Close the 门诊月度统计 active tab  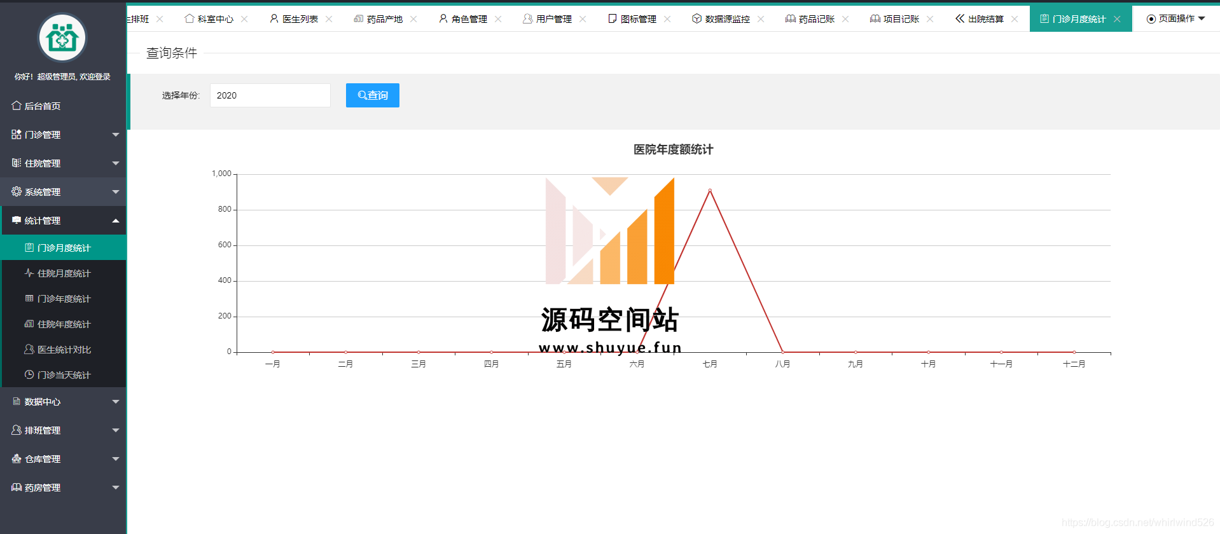(x=1117, y=19)
